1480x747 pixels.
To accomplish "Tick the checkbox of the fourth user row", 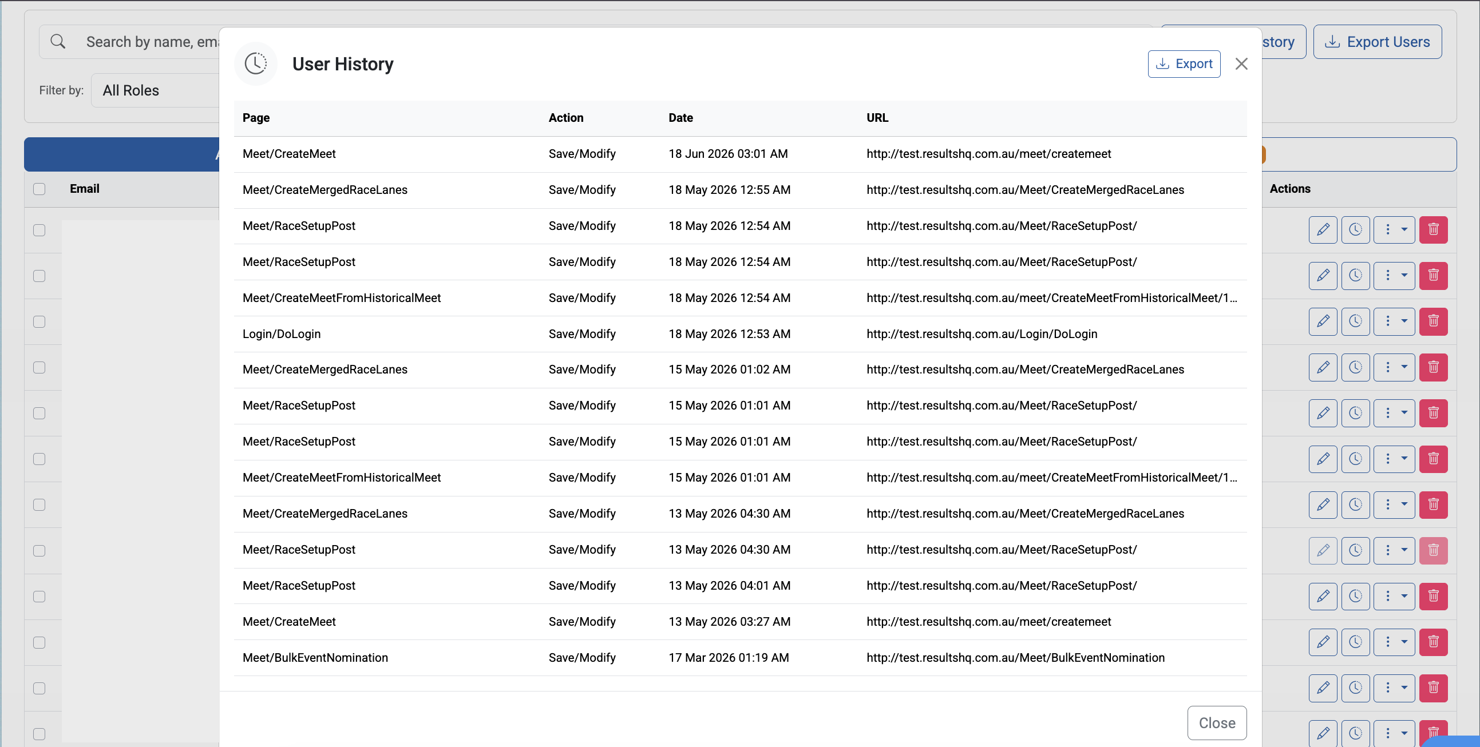I will coord(39,367).
